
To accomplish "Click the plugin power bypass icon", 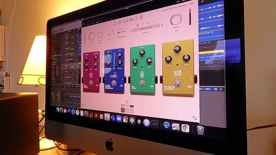I will 84,23.
